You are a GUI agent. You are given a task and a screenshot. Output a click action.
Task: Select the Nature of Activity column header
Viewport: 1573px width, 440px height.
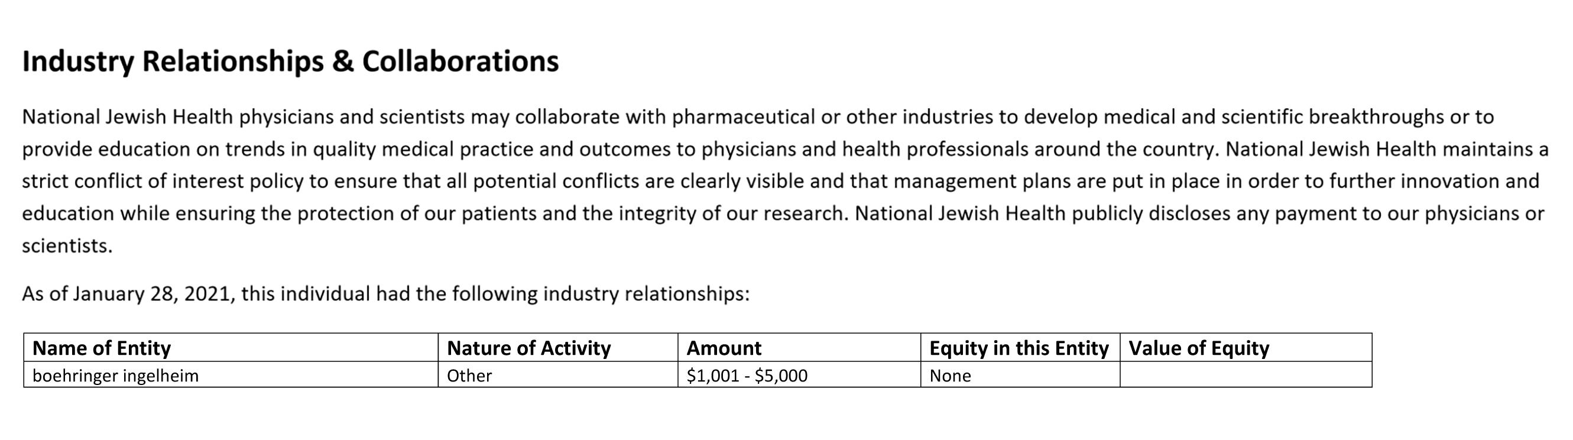557,348
